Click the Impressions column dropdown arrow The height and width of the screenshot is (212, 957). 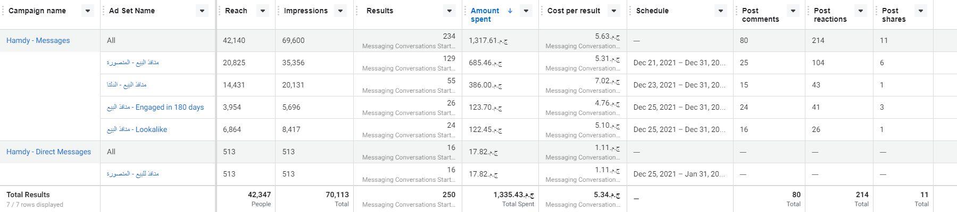coord(340,11)
